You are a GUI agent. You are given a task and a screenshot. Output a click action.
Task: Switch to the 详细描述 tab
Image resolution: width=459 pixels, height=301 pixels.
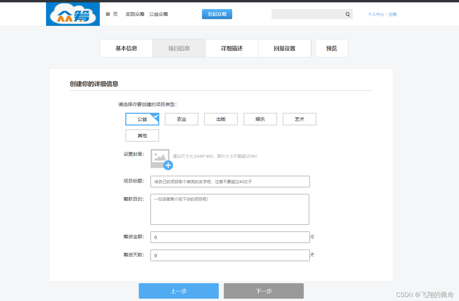(232, 48)
